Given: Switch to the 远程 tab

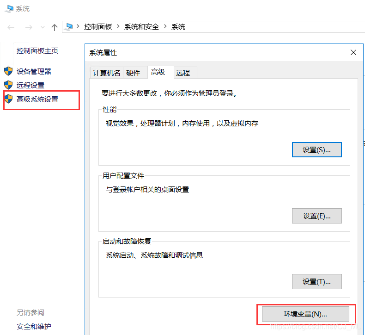Looking at the screenshot, I should 183,73.
